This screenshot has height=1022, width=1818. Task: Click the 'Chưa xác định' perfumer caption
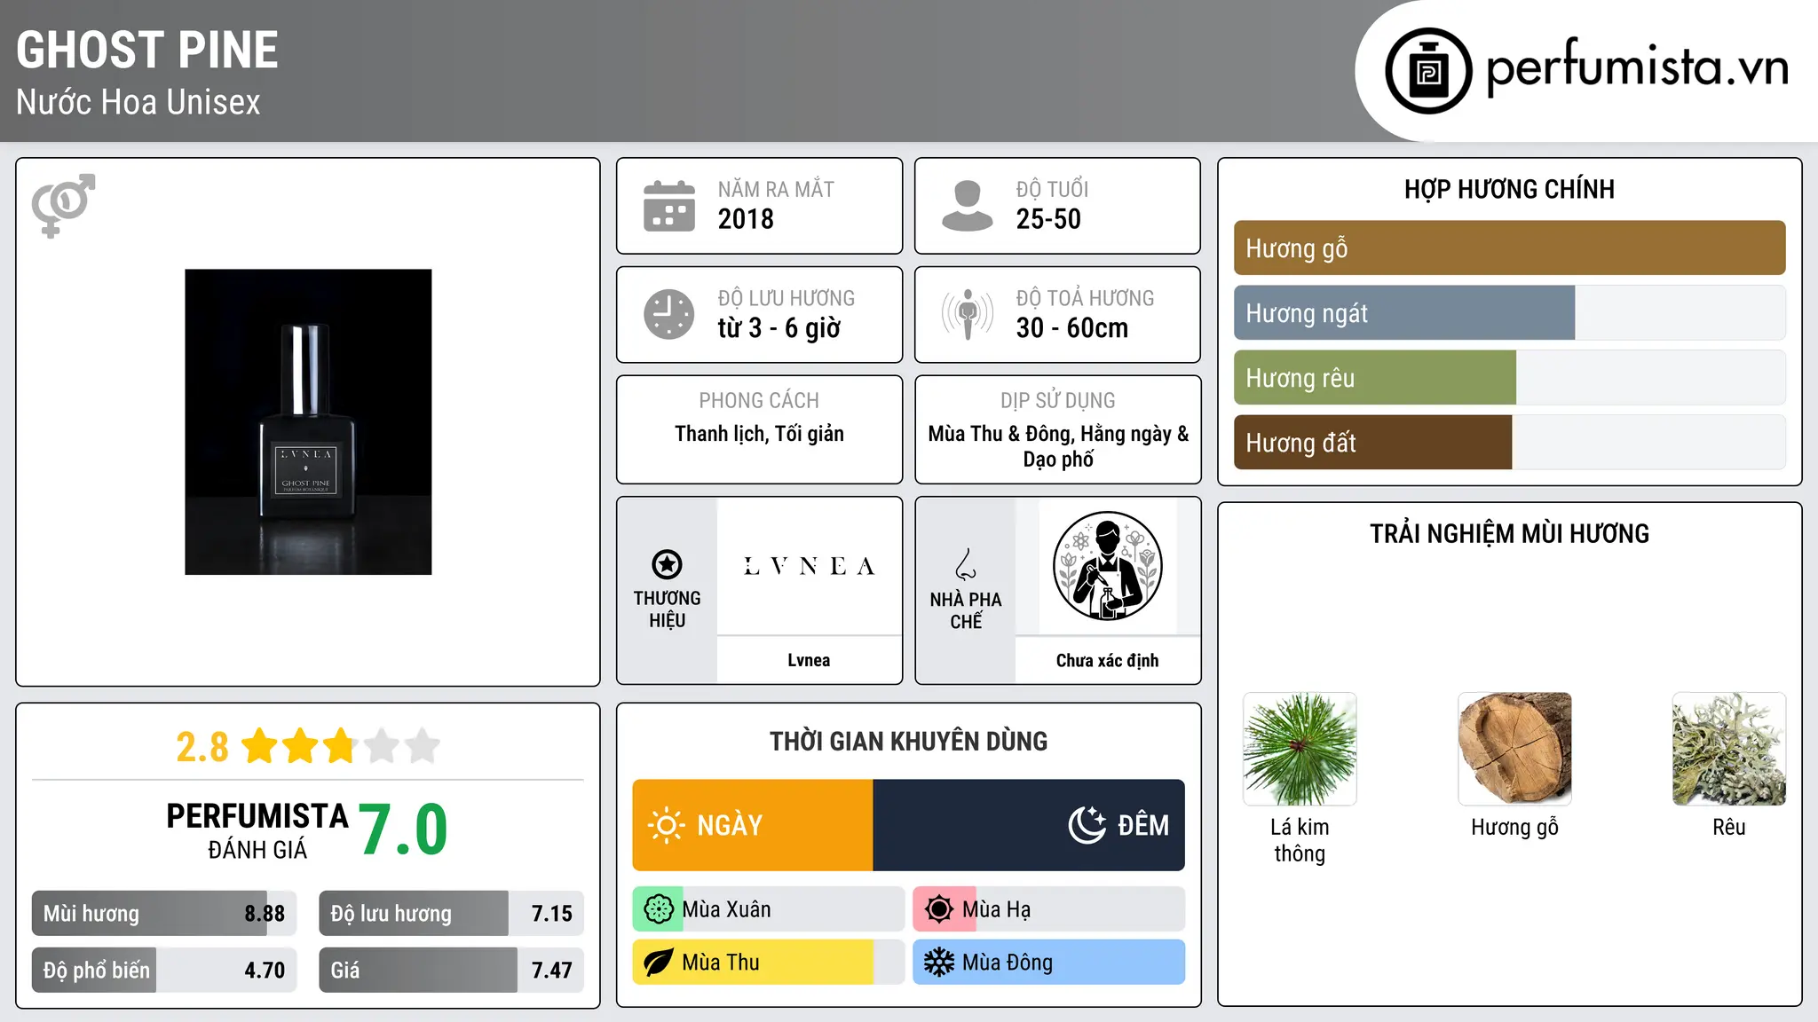click(x=1107, y=660)
